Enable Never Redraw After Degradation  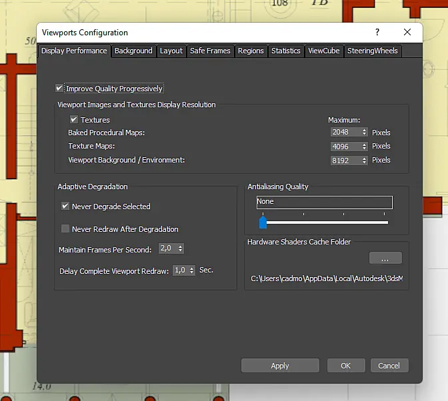coord(65,228)
